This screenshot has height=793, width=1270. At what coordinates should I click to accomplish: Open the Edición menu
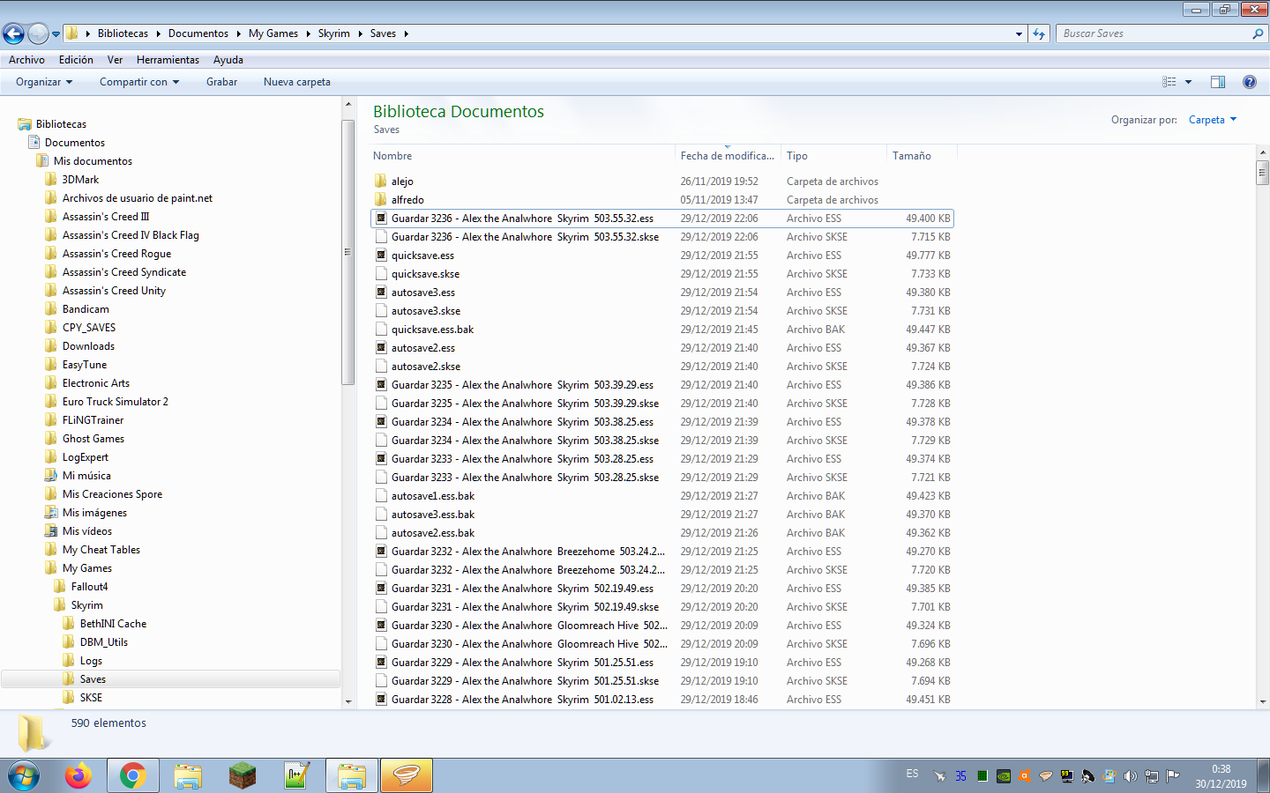pyautogui.click(x=76, y=60)
